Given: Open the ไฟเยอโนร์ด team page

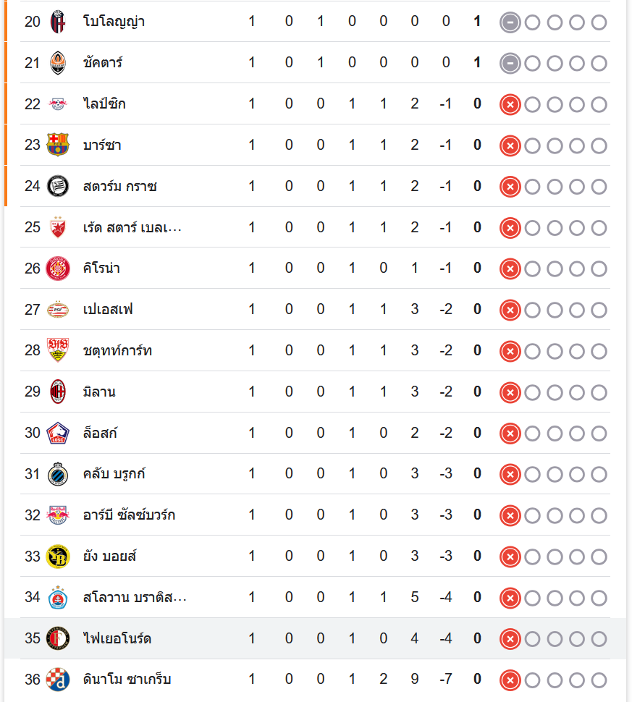Looking at the screenshot, I should pyautogui.click(x=117, y=639).
